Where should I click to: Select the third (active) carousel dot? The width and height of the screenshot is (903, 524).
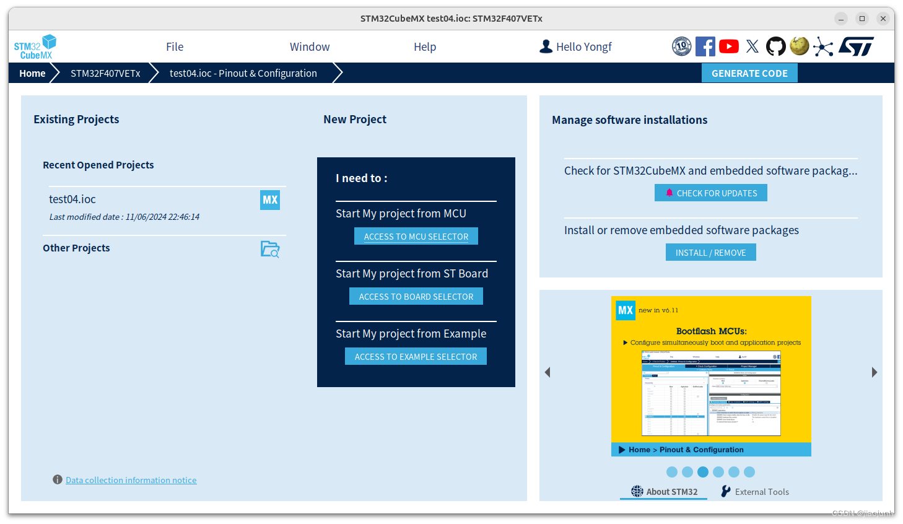coord(703,472)
